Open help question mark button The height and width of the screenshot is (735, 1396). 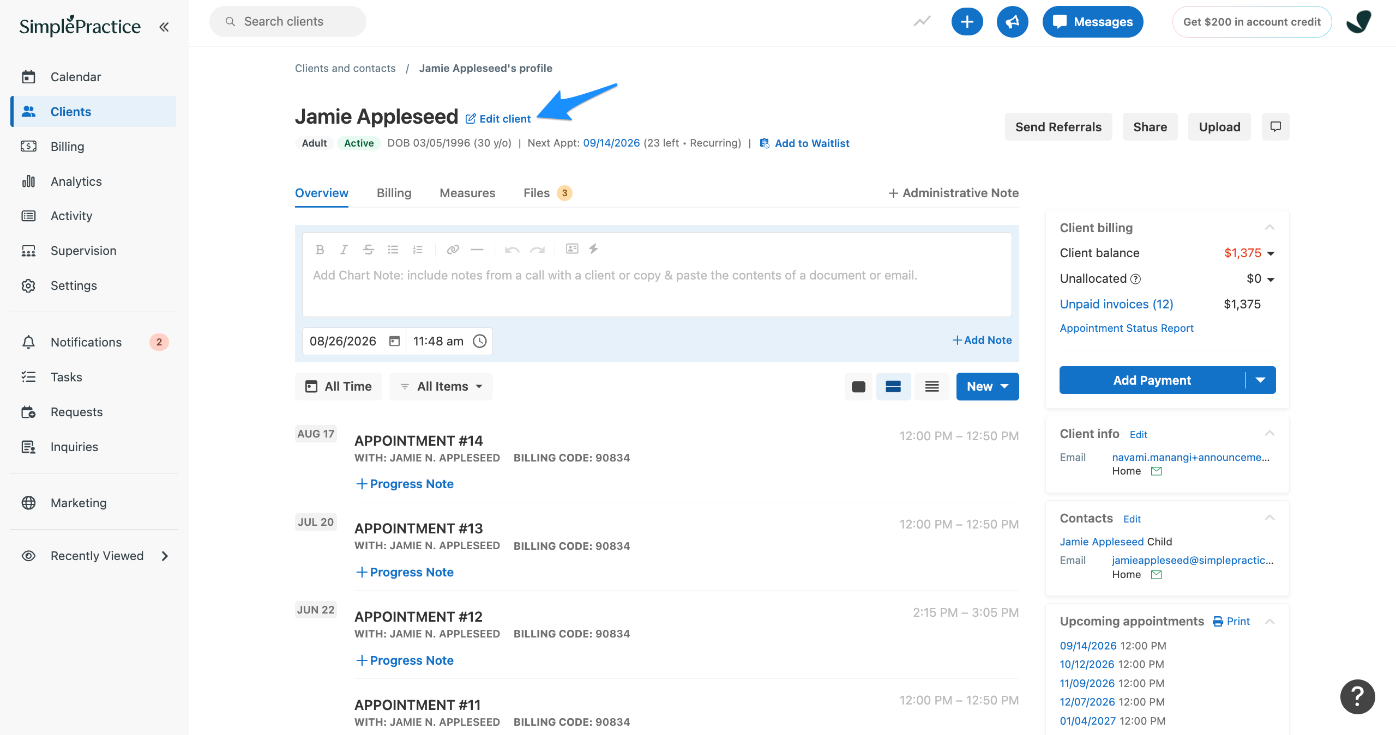[x=1357, y=696]
